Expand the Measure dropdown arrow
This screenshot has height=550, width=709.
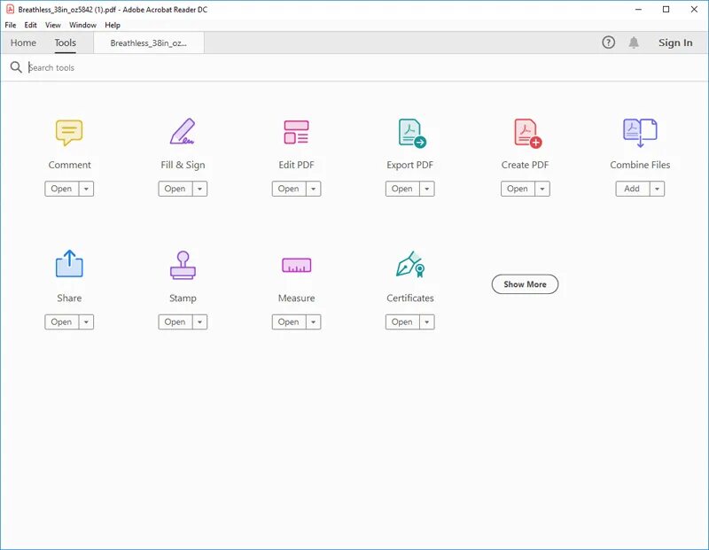click(x=314, y=322)
